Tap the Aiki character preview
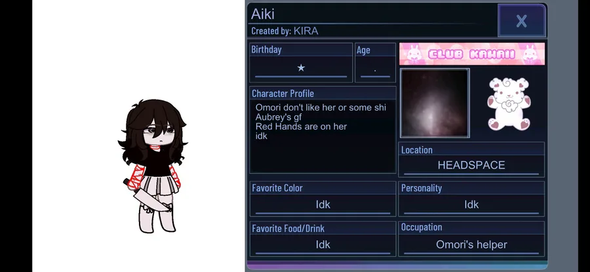Screen dimensions: 590x272 pyautogui.click(x=152, y=166)
